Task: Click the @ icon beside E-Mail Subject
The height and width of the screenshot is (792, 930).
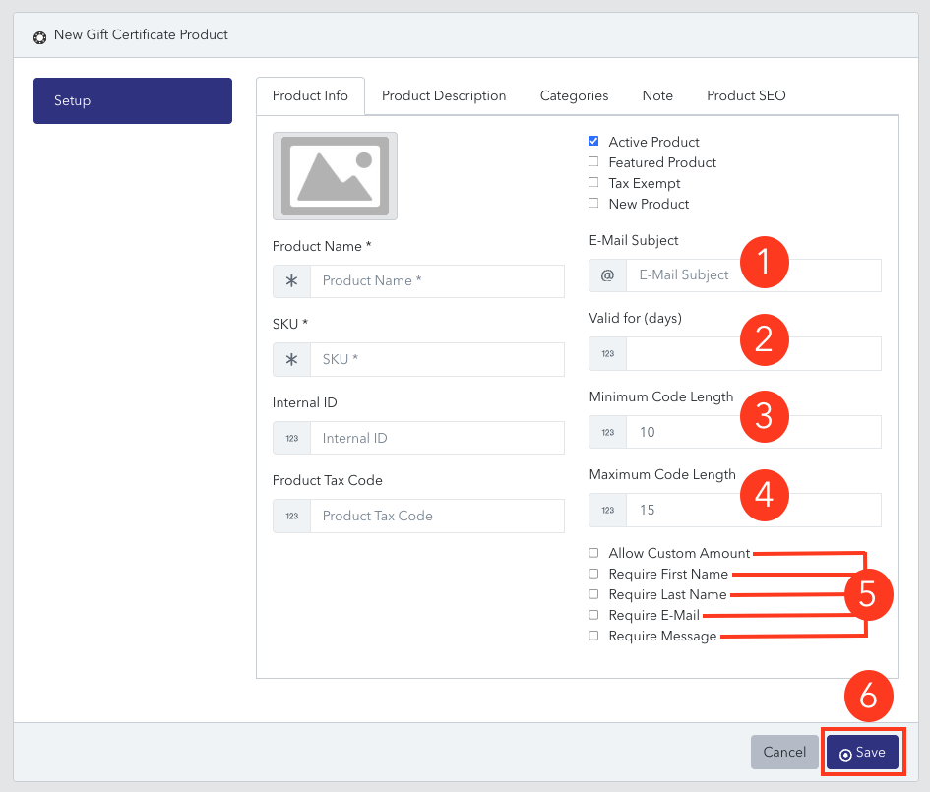Action: click(607, 275)
